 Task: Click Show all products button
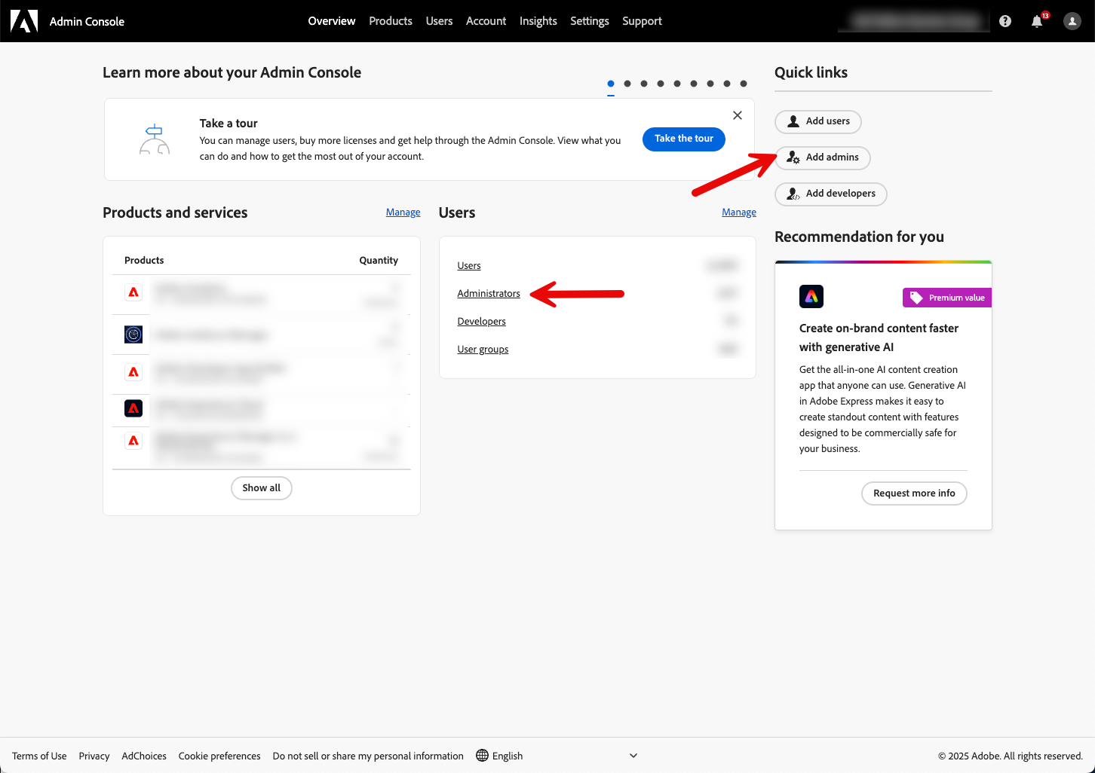point(261,488)
